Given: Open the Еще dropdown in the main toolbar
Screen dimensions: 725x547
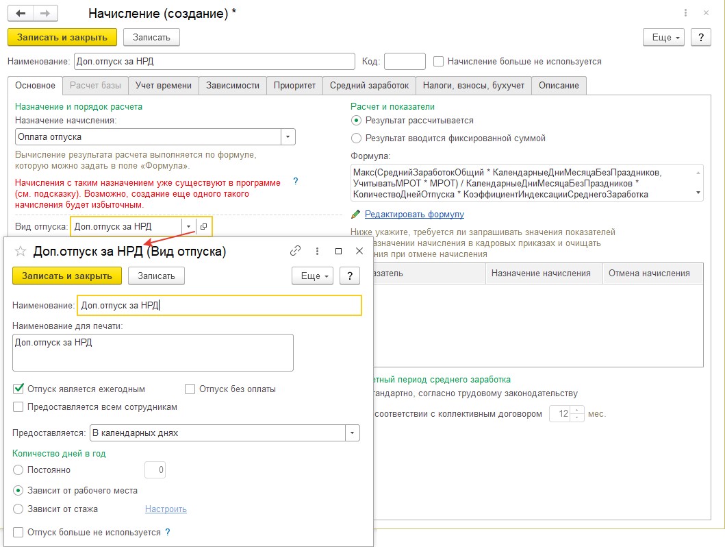Looking at the screenshot, I should [665, 38].
